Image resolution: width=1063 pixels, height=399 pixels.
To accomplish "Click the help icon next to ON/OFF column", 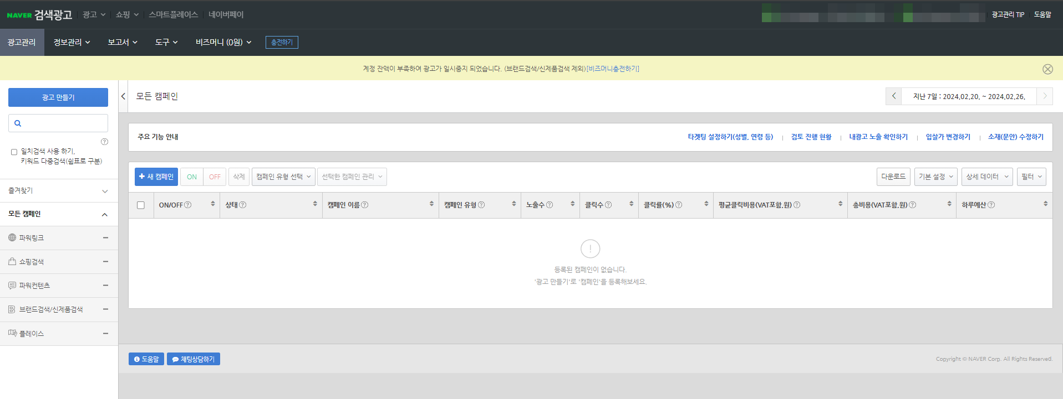I will pyautogui.click(x=188, y=205).
